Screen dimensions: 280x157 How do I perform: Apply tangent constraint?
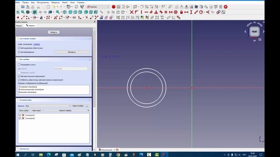[161, 12]
